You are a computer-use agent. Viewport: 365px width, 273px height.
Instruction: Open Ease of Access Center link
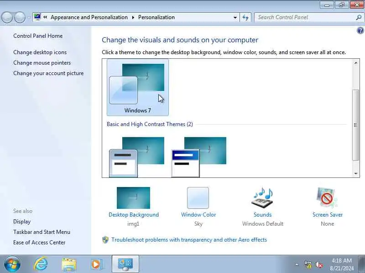[x=39, y=243]
